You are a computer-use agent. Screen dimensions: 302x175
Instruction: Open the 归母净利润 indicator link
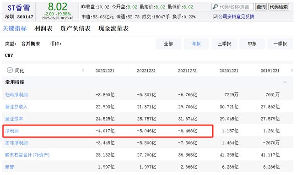tap(16, 95)
